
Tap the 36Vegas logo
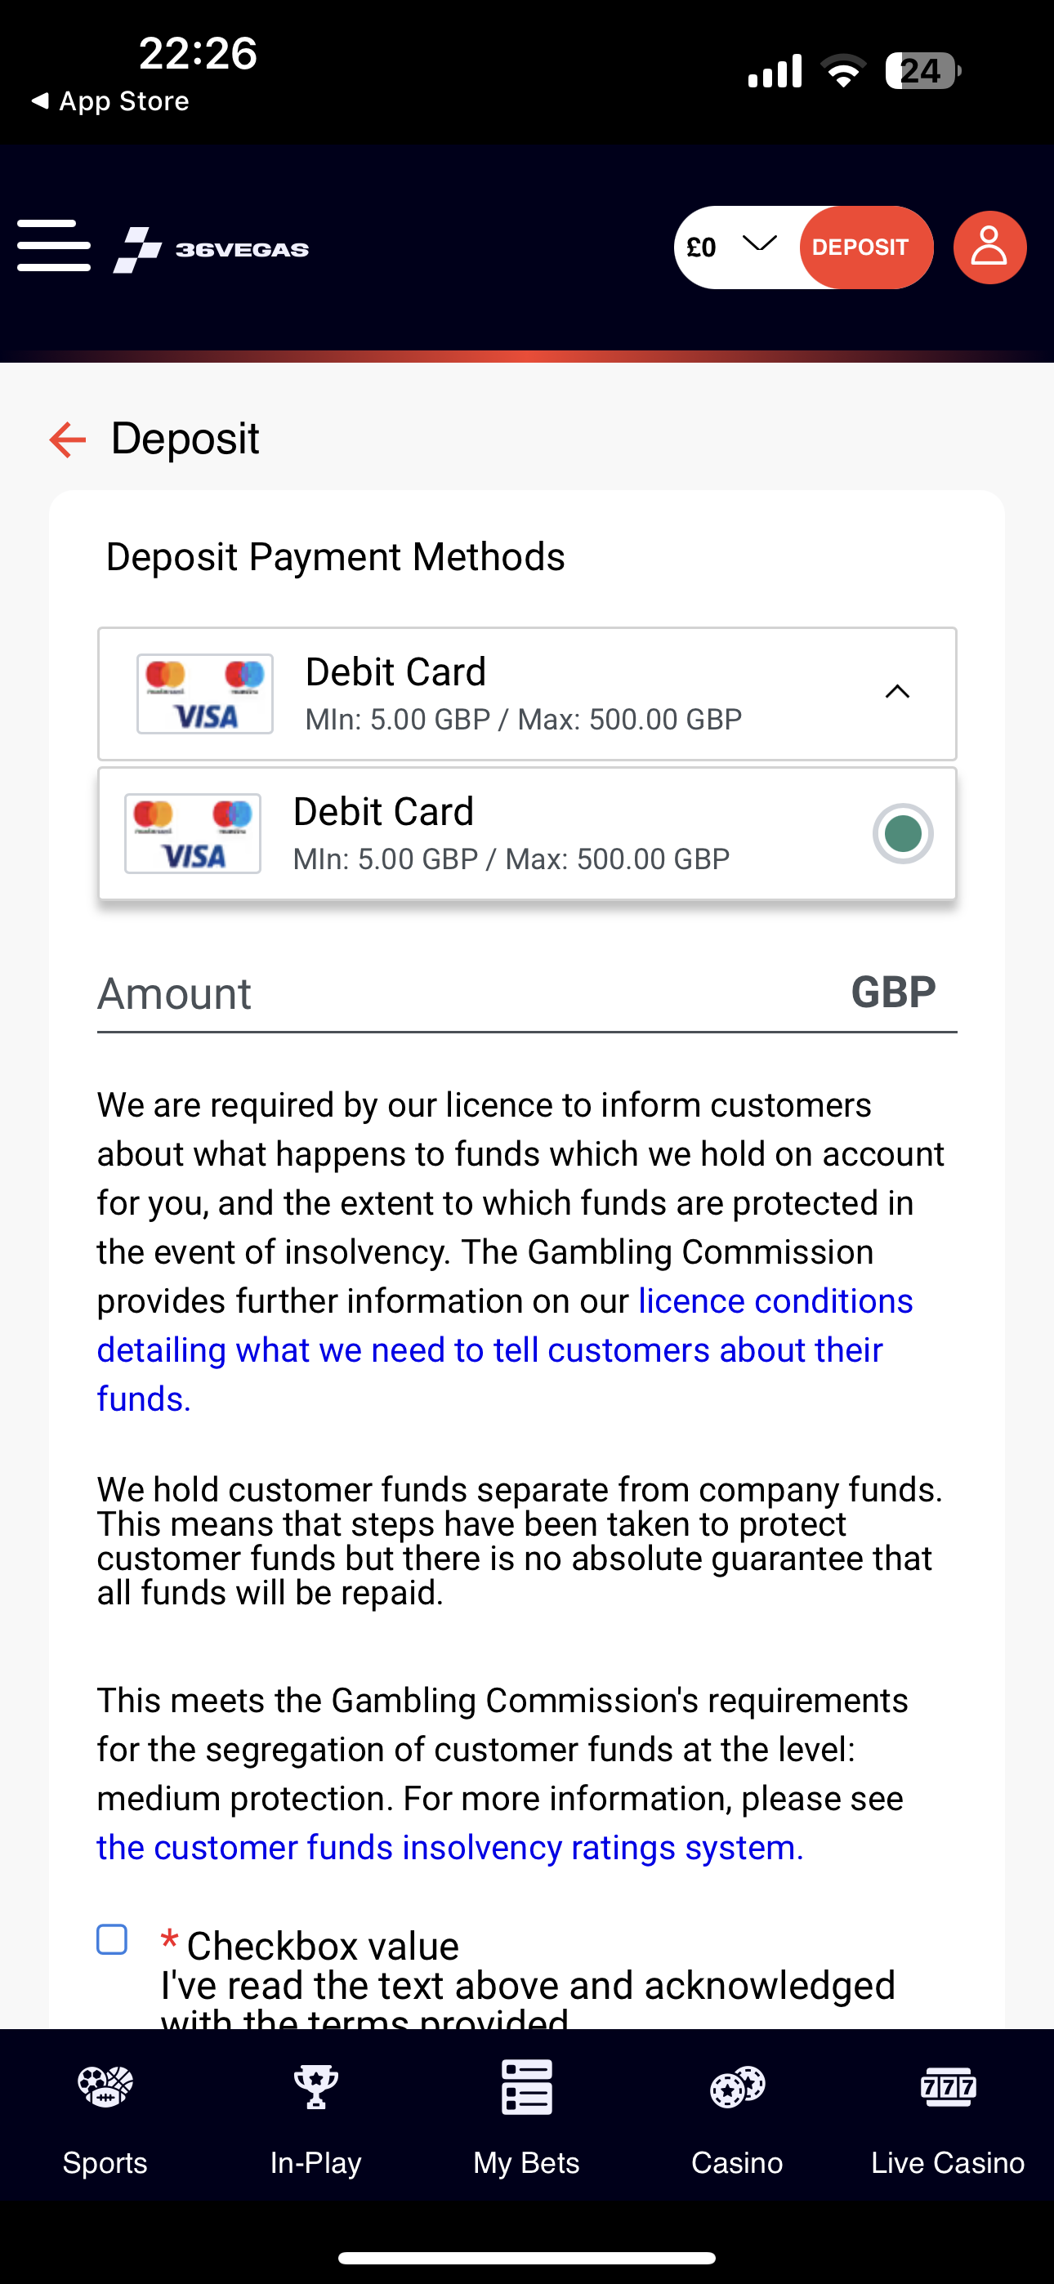click(211, 249)
